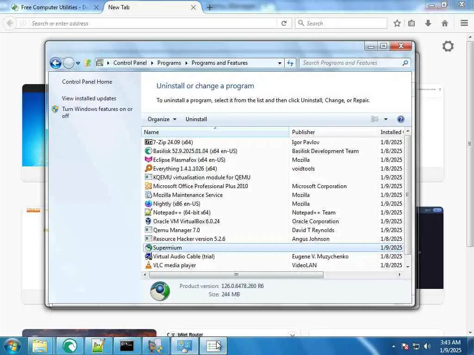Click Control Panel in the breadcrumb

pyautogui.click(x=130, y=63)
